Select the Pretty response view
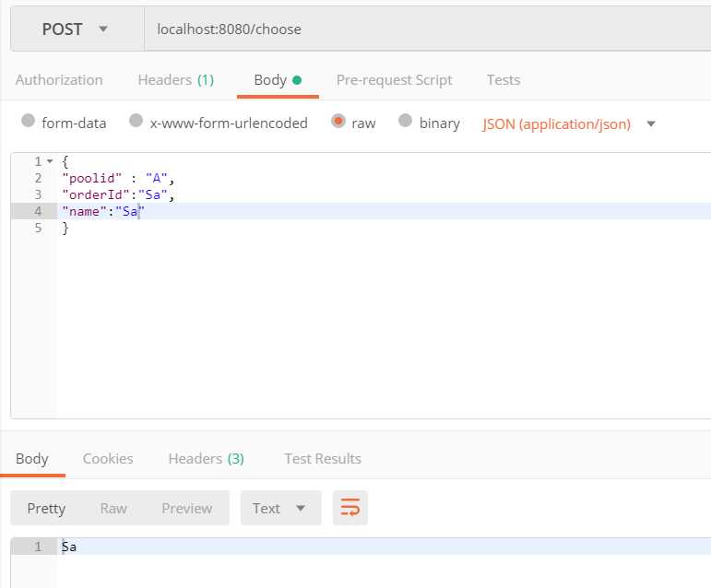711x588 pixels. [x=46, y=508]
